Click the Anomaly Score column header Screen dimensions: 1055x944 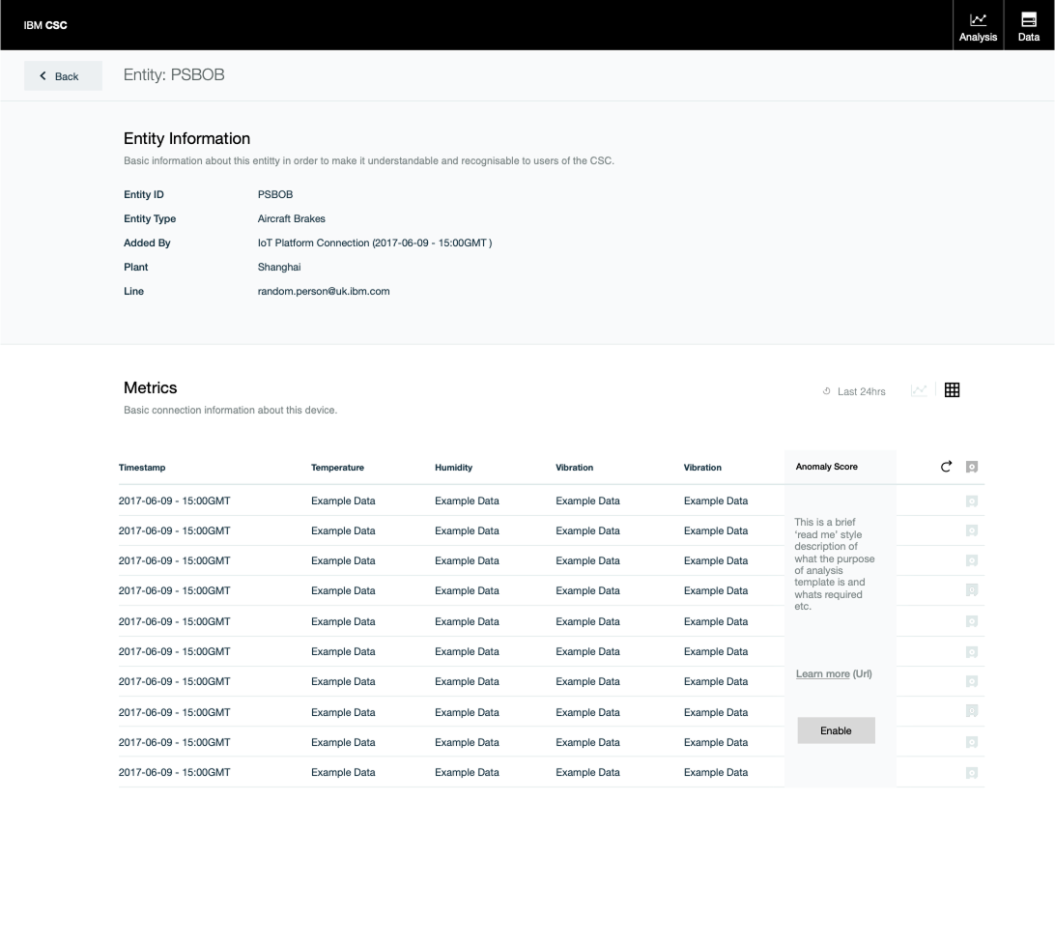point(826,467)
